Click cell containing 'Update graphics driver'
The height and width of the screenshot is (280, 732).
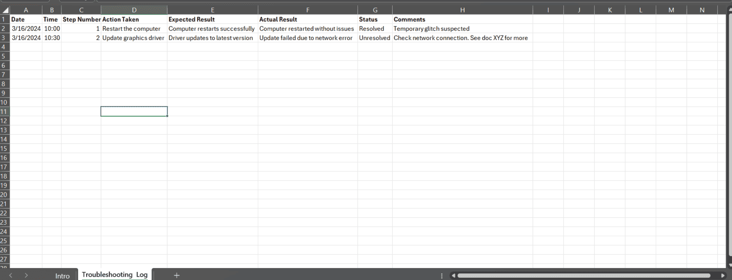(x=134, y=38)
